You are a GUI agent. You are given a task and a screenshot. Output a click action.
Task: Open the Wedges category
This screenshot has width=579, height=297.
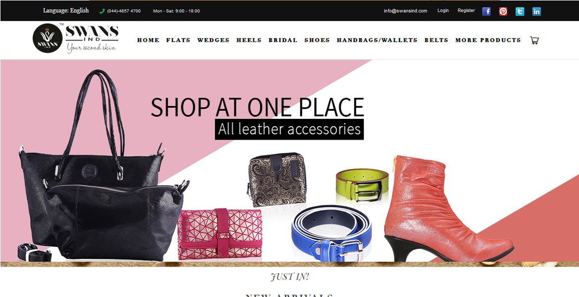213,40
